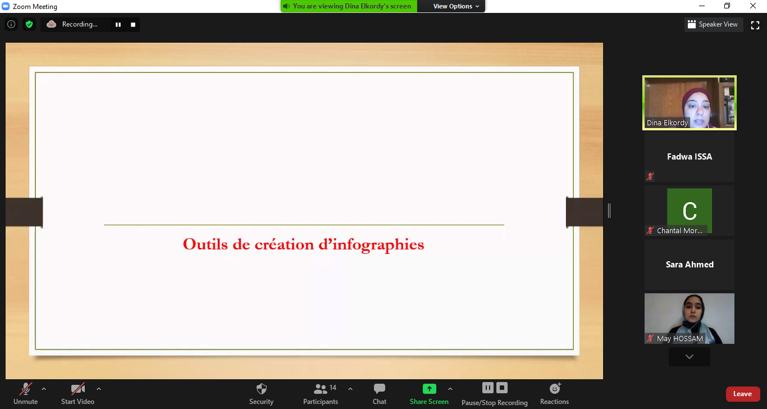Expand share screen options arrow
Screen dimensions: 767x409
[450, 389]
